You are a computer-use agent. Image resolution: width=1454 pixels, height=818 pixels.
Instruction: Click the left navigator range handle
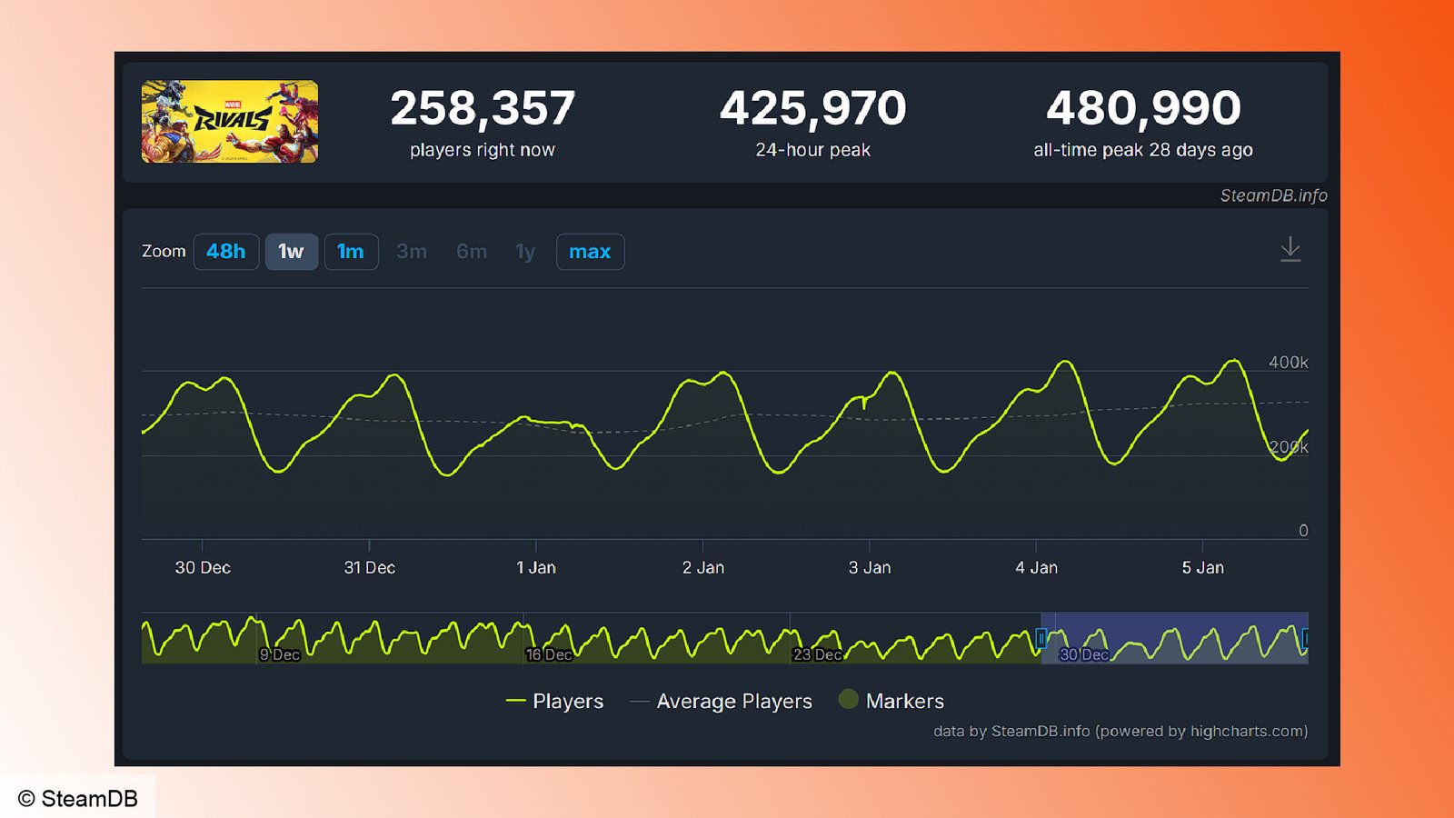(1041, 638)
